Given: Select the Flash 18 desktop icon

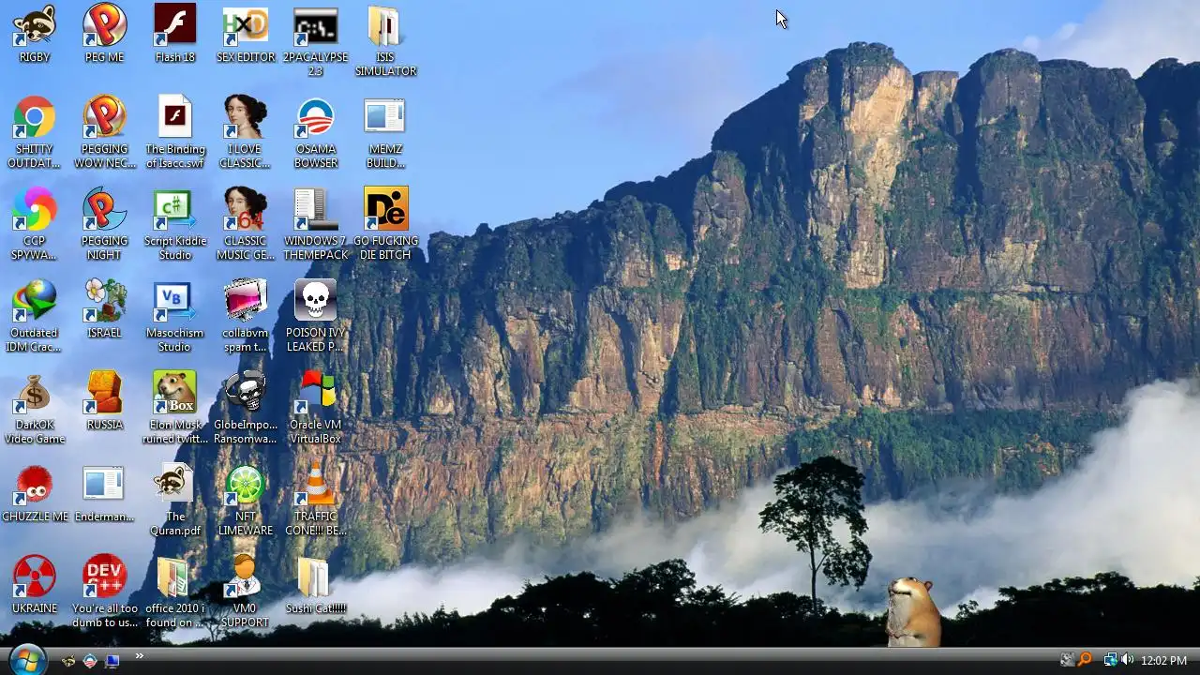Looking at the screenshot, I should click(175, 25).
